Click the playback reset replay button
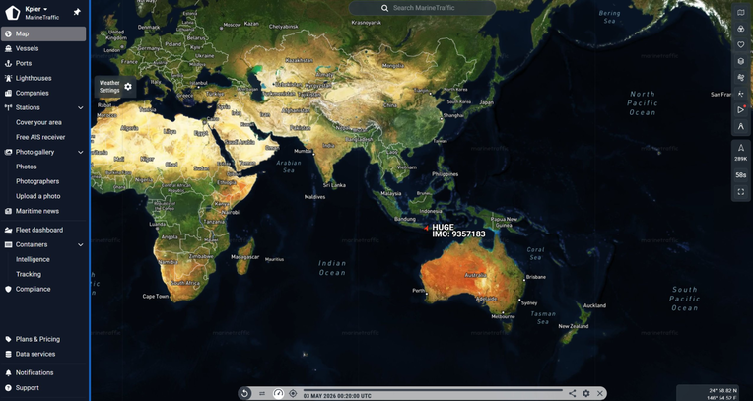Image resolution: width=754 pixels, height=401 pixels. coord(244,393)
